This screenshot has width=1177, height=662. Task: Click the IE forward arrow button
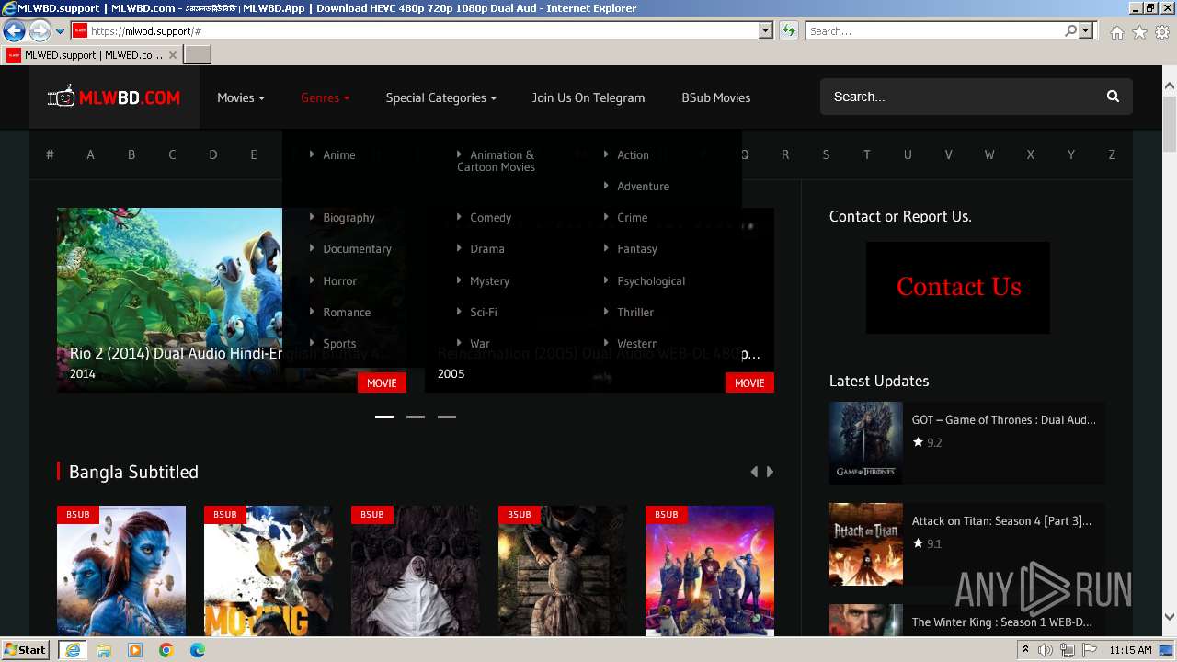click(x=40, y=30)
